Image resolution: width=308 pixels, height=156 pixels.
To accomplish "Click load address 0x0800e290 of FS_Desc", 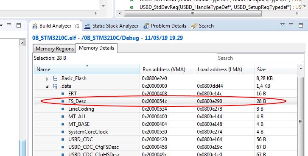I will pos(210,101).
